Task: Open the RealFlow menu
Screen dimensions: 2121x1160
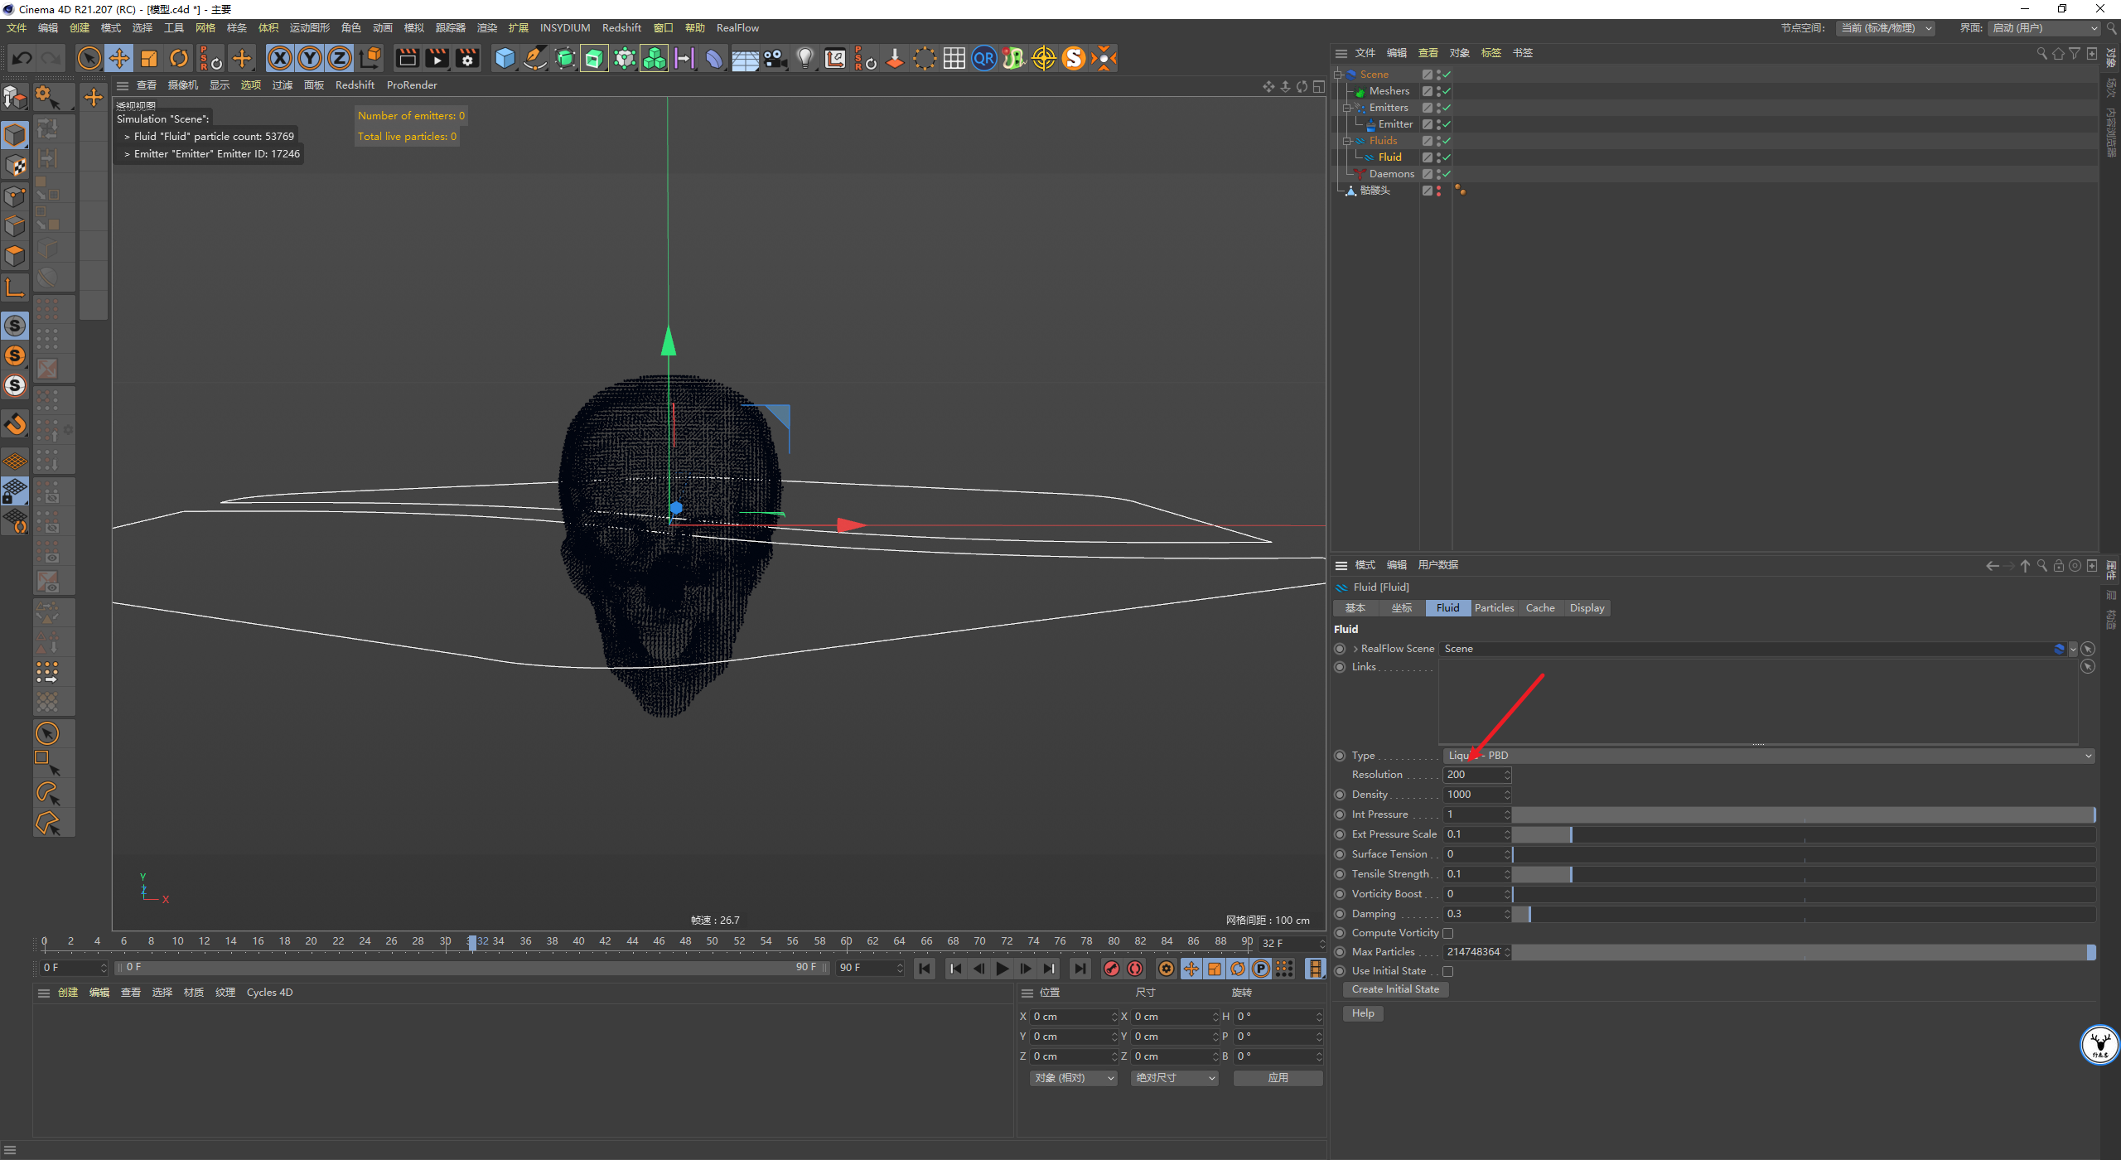Action: [x=737, y=27]
